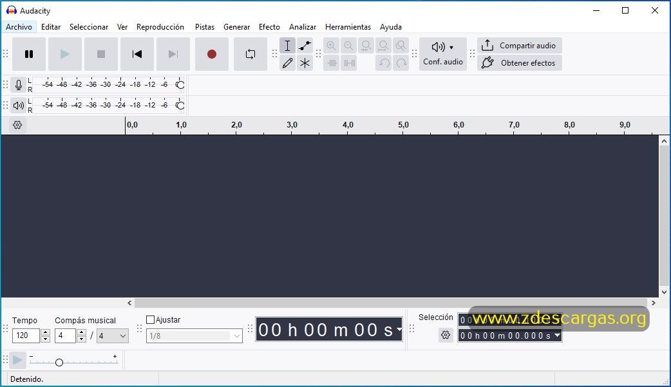This screenshot has width=671, height=387.
Task: Open Efecto menu
Action: pos(269,26)
